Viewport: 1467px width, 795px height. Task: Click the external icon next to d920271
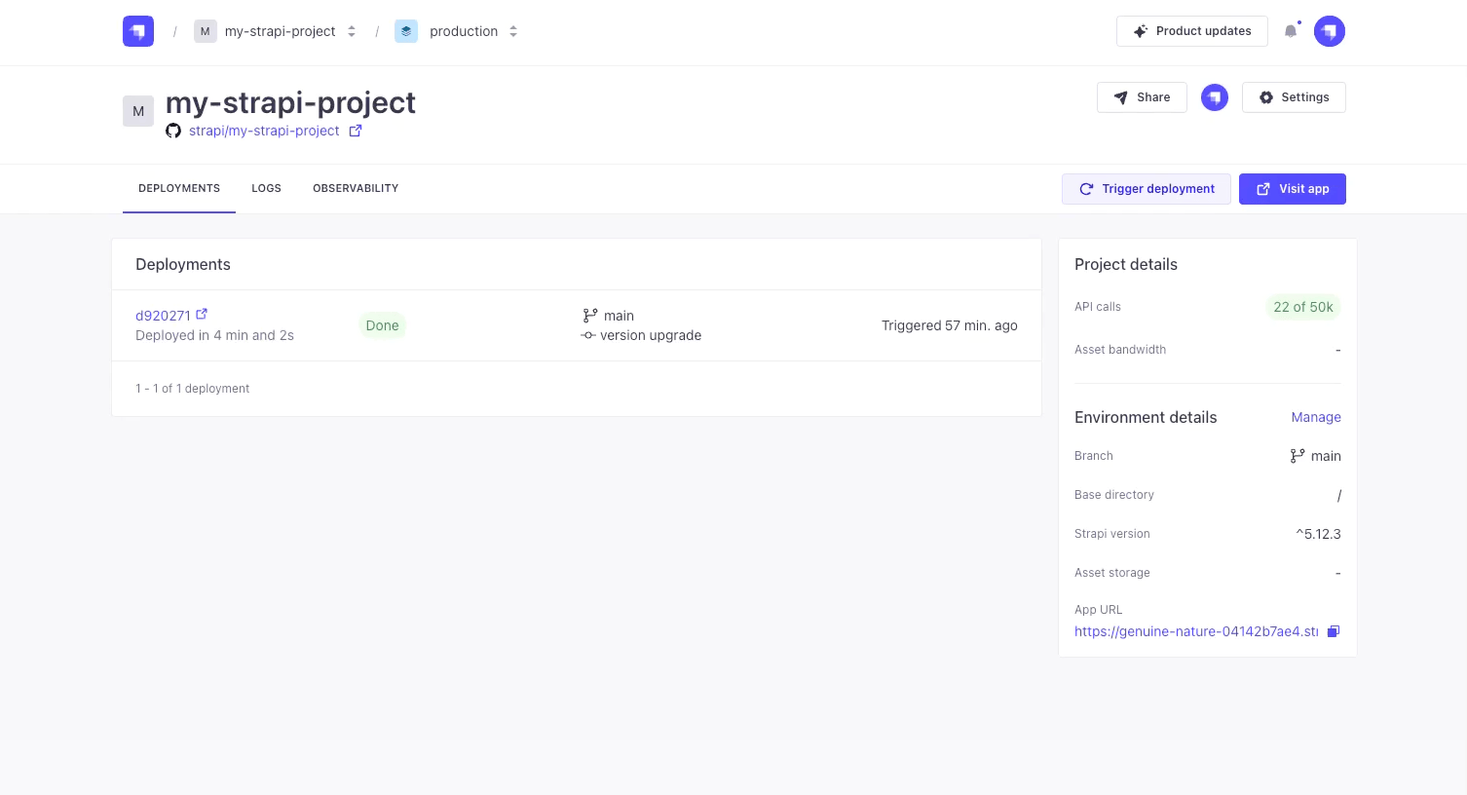202,314
